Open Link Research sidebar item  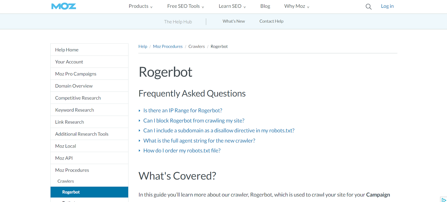(89, 122)
